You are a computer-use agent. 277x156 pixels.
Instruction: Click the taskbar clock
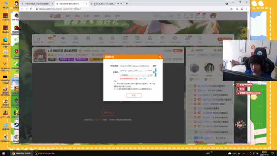(x=264, y=153)
